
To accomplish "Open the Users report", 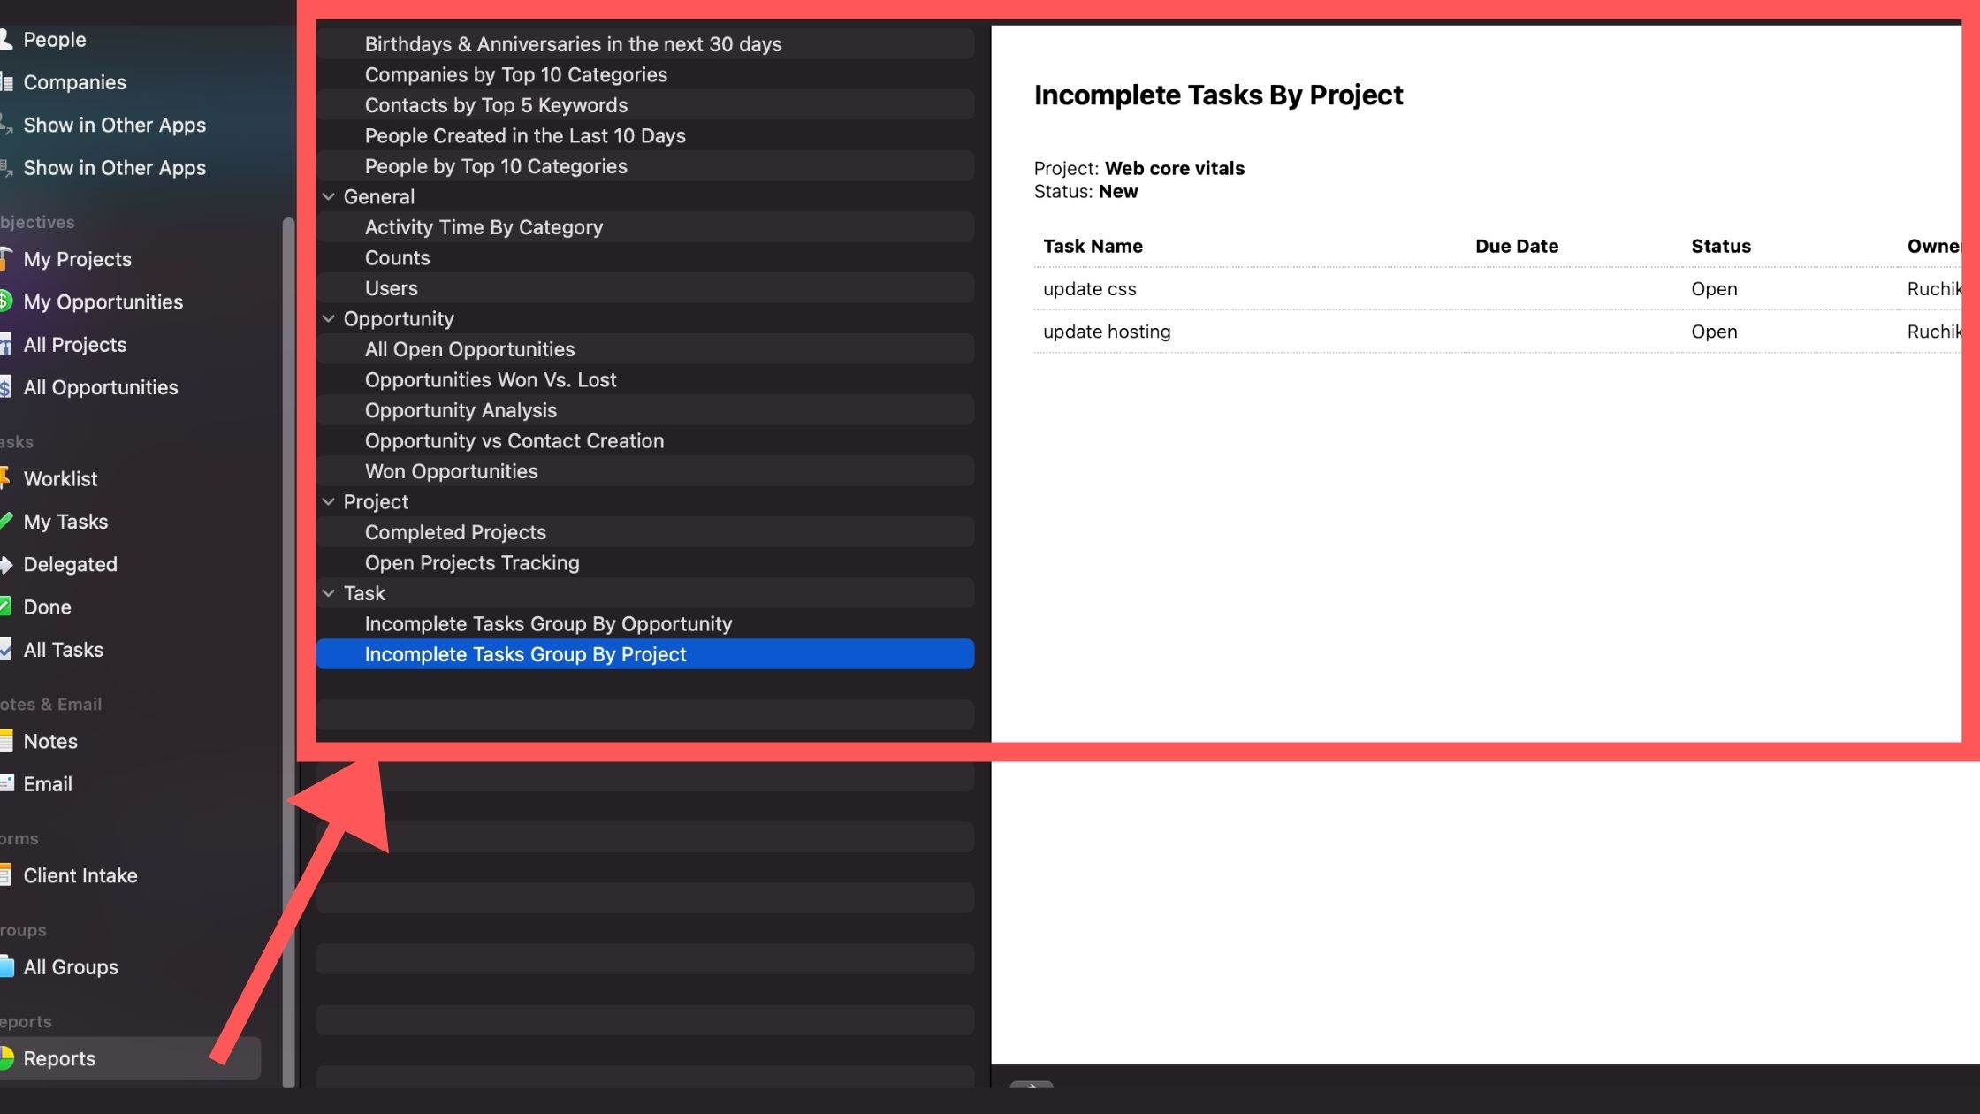I will coord(645,288).
